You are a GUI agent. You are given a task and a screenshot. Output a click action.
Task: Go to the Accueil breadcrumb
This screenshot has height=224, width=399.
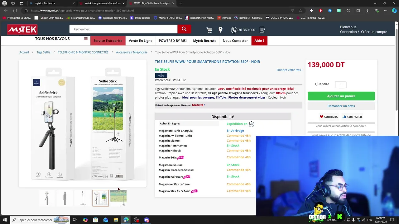(x=24, y=52)
